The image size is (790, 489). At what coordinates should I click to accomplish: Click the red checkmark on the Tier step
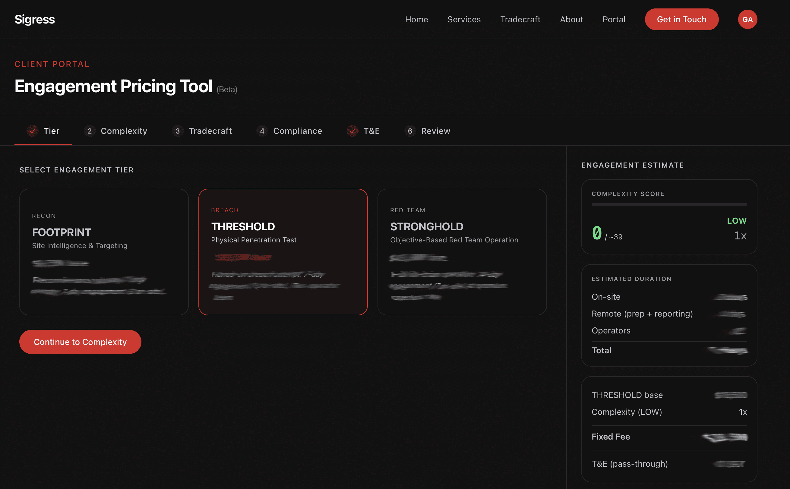[33, 131]
